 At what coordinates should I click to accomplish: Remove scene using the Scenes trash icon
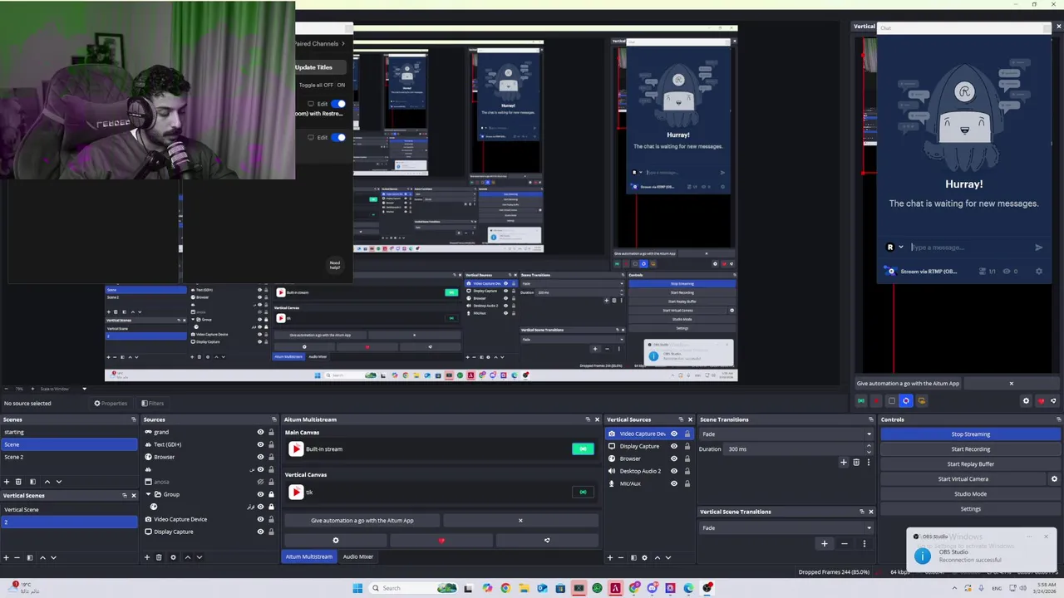[18, 482]
